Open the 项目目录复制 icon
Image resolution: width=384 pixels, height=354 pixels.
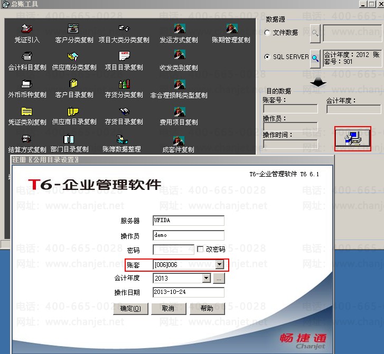[124, 56]
